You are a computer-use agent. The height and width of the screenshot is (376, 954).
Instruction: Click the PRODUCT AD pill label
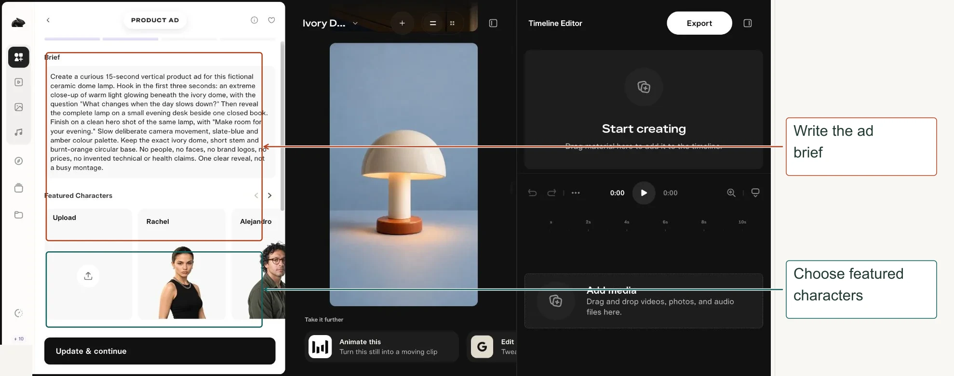[155, 20]
